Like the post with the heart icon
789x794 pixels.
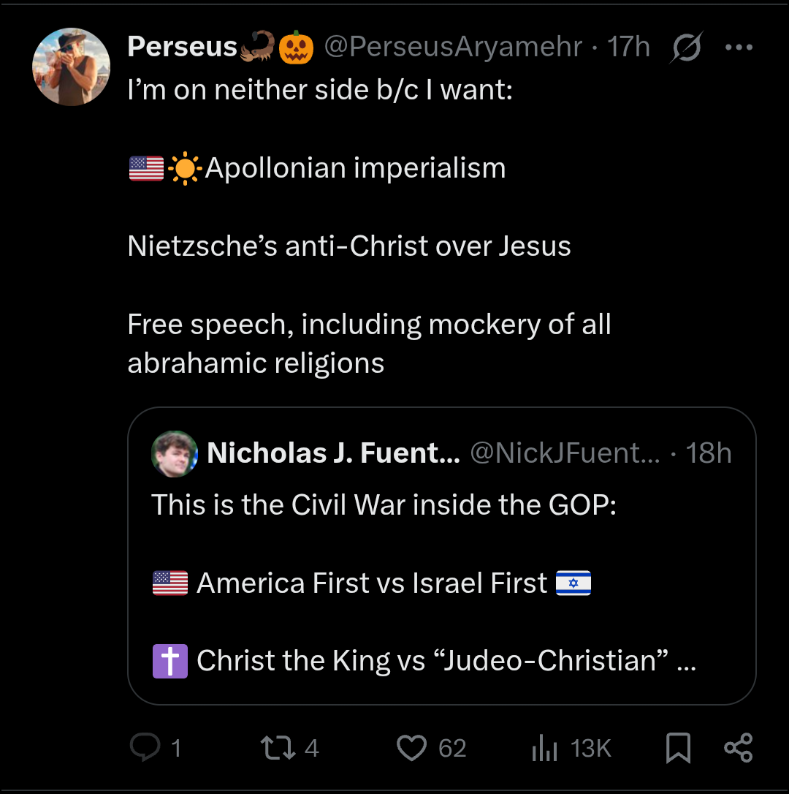point(412,748)
